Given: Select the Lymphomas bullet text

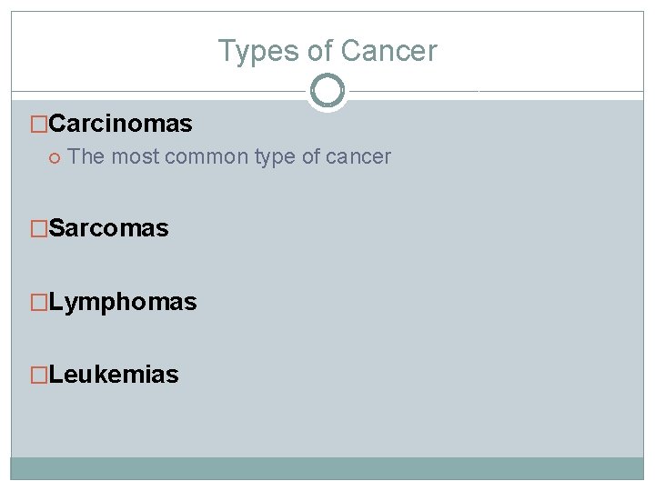Looking at the screenshot, I should click(x=123, y=302).
